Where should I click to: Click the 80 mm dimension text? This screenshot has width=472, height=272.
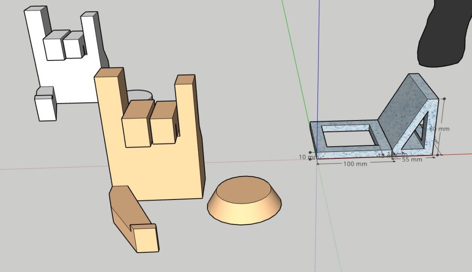(439, 129)
